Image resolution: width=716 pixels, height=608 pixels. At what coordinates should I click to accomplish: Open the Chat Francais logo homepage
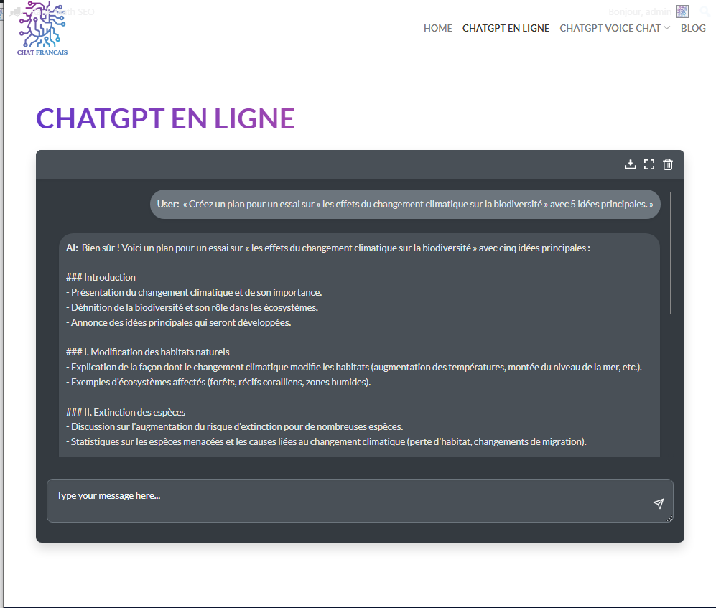tap(42, 28)
